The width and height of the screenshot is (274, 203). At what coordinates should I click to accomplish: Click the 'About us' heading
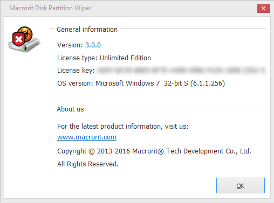(x=70, y=109)
